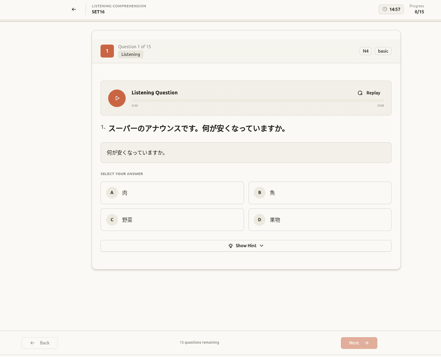
Task: Click the back arrow icon in header
Action: (74, 9)
